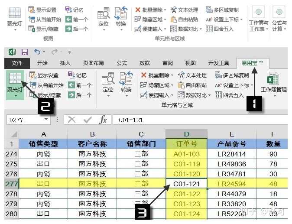292x224 pixels.
Task: Switch to the 视图 ribbon tab
Action: coord(190,63)
